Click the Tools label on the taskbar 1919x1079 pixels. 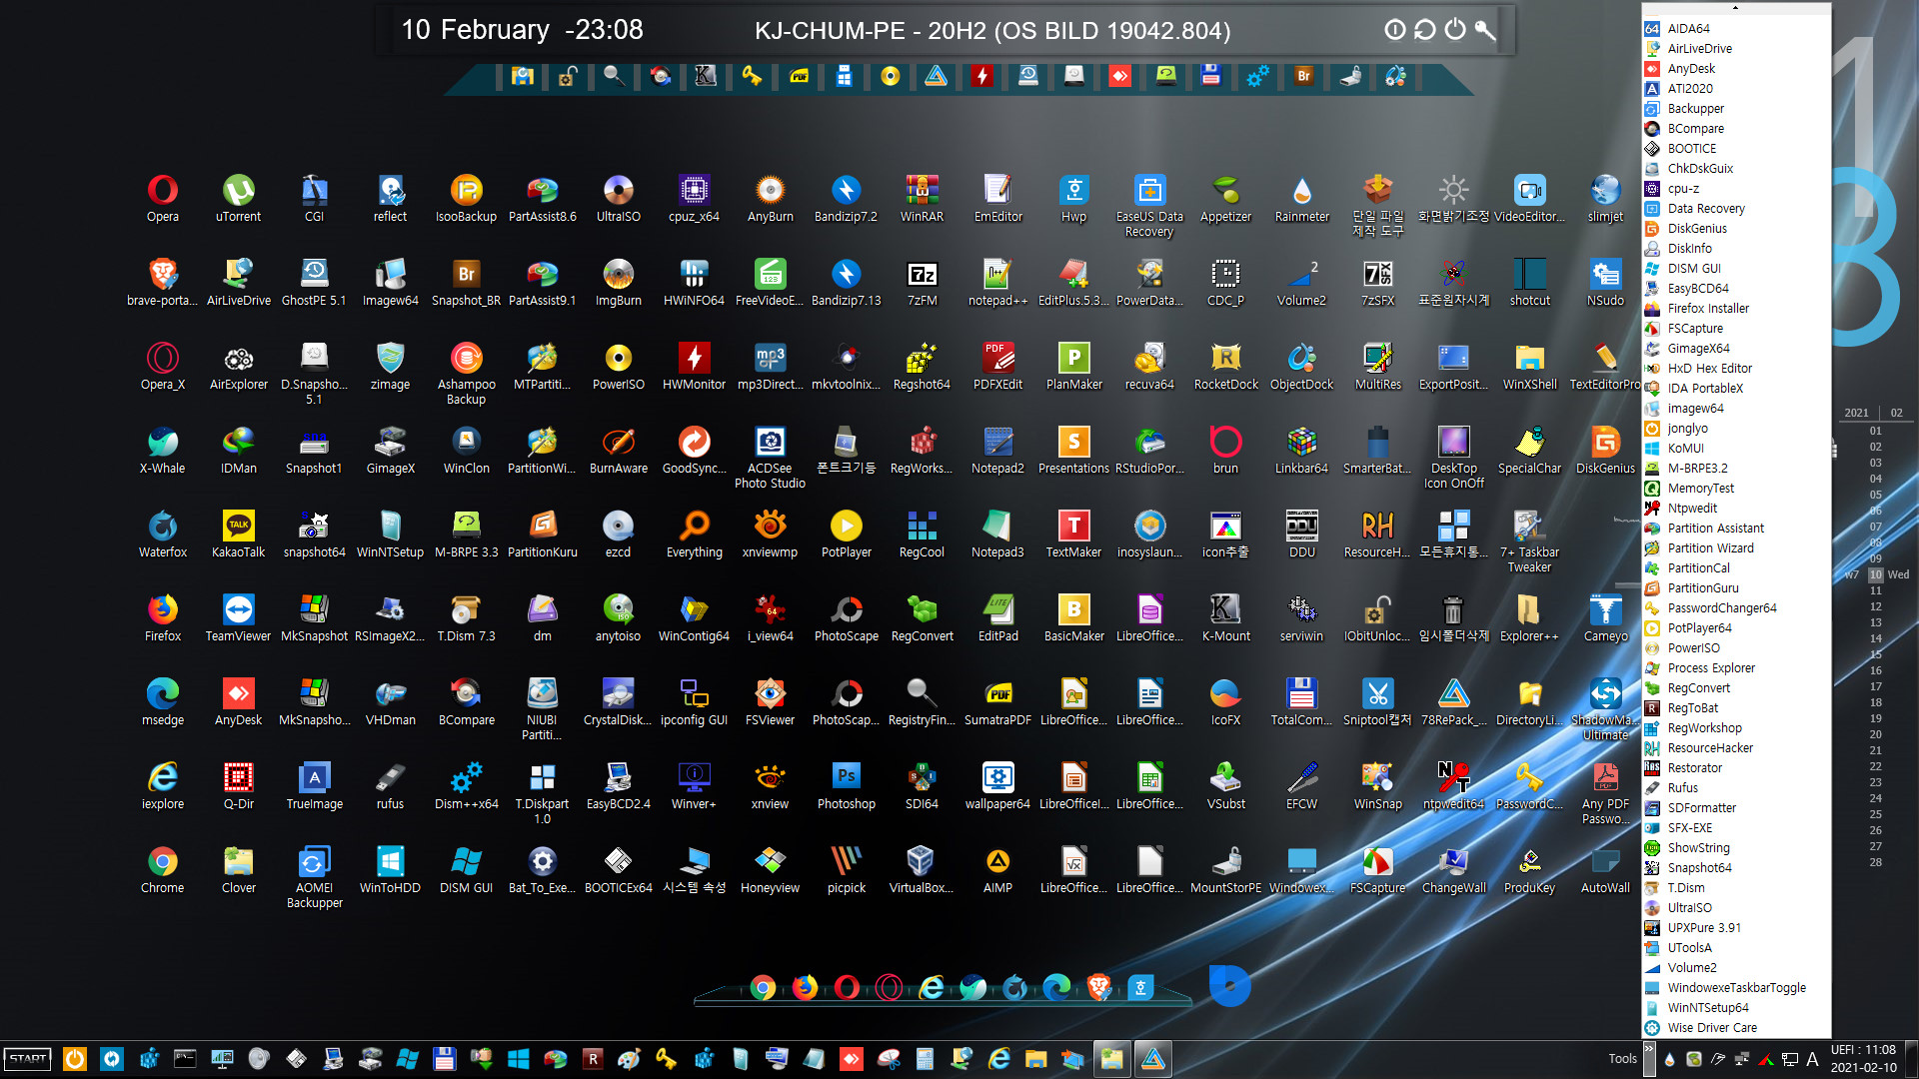click(1622, 1059)
